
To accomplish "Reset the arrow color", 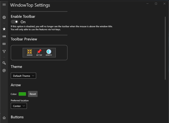I will 33,94.
